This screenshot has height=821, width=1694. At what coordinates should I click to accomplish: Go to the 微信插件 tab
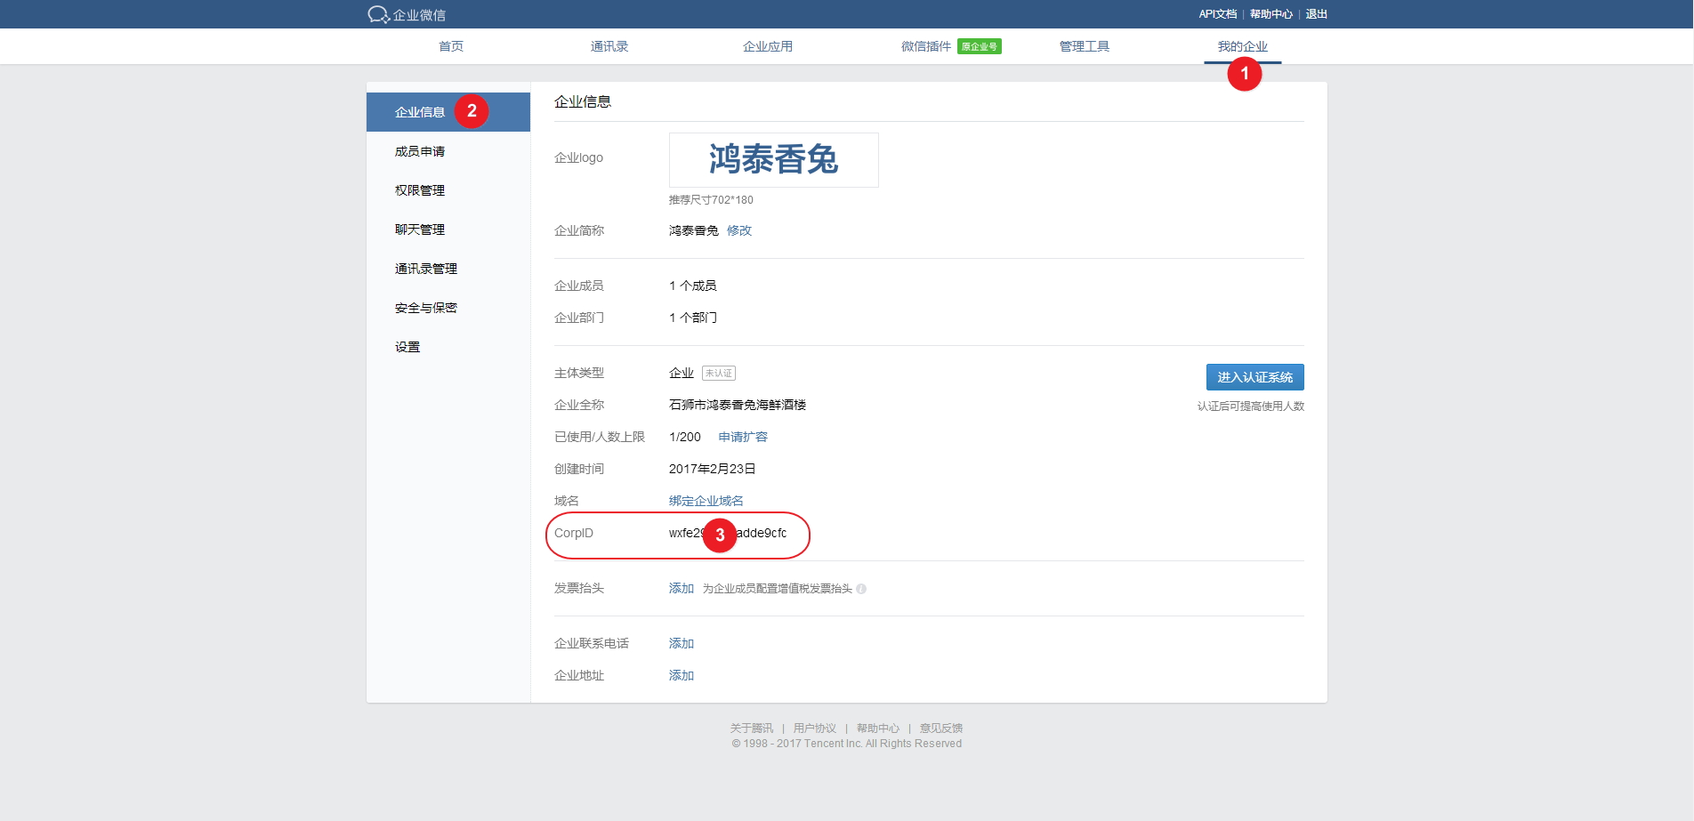[926, 46]
